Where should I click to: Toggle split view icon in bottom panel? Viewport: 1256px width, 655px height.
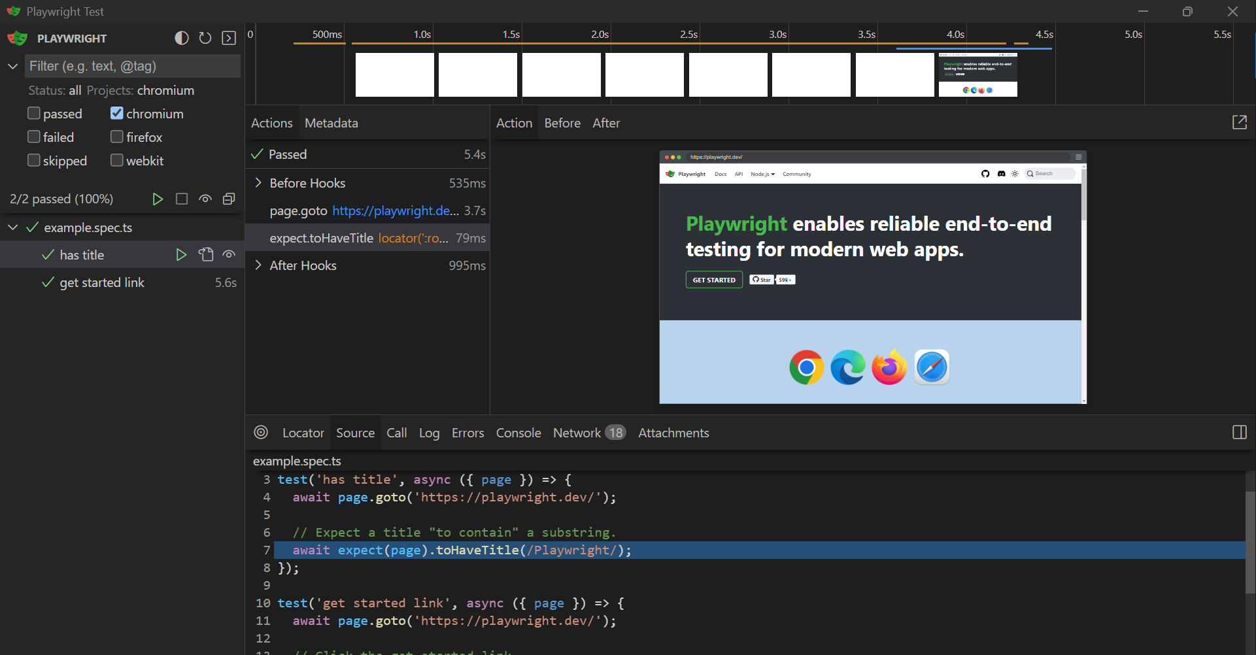(1239, 433)
